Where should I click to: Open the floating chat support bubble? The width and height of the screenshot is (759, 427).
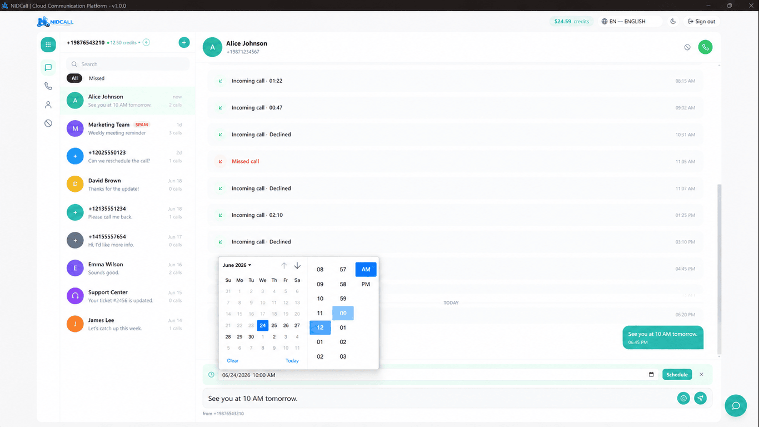click(736, 406)
